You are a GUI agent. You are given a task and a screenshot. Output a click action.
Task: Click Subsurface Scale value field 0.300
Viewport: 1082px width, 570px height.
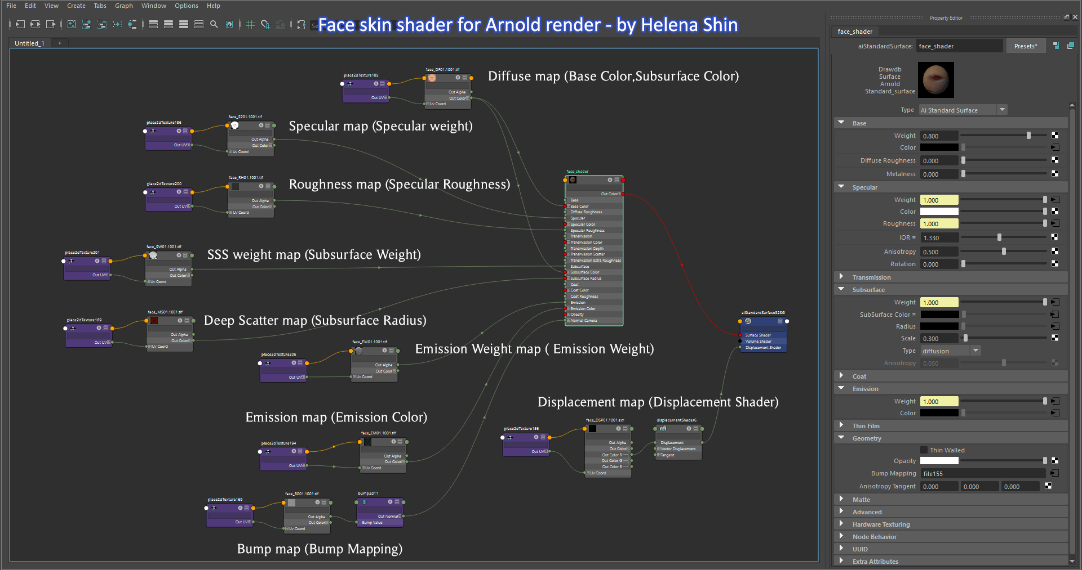(939, 338)
